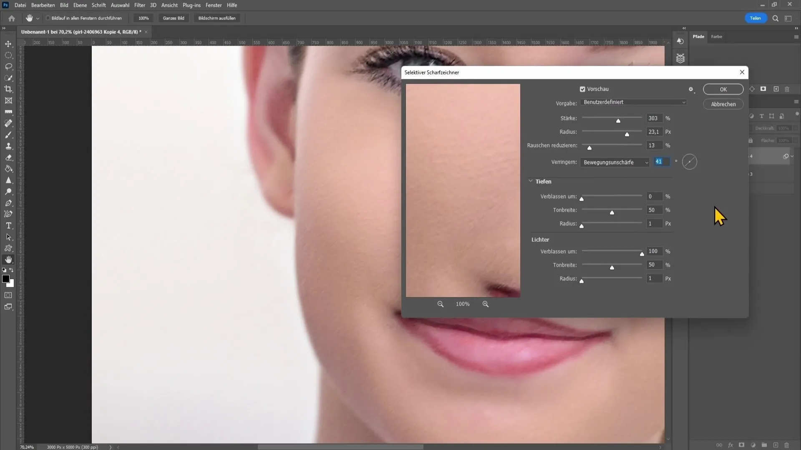Screen dimensions: 801x450
Task: Select the Move tool
Action: tap(8, 44)
